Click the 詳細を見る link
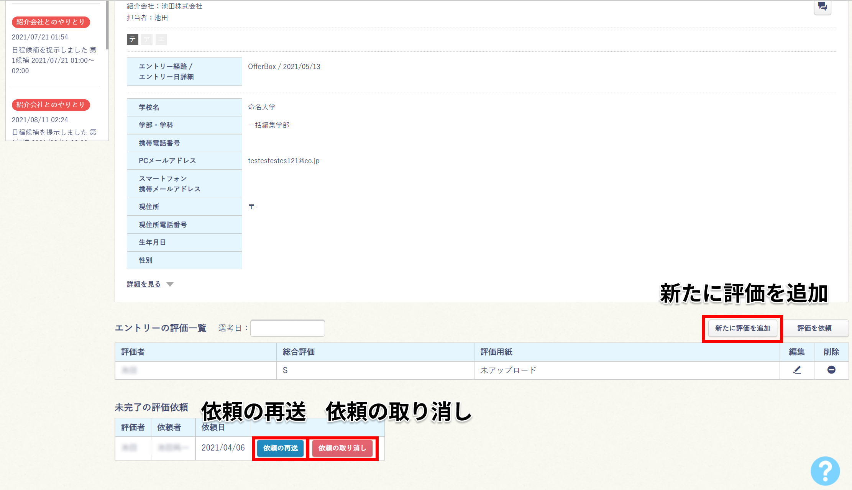 click(x=144, y=284)
